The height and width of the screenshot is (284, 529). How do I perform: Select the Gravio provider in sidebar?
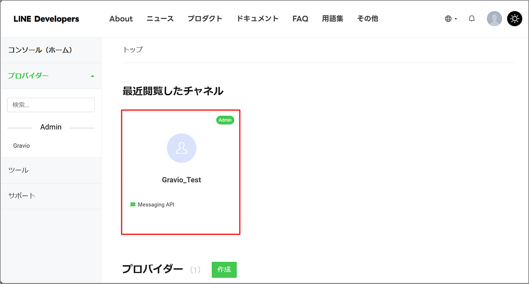(x=22, y=146)
